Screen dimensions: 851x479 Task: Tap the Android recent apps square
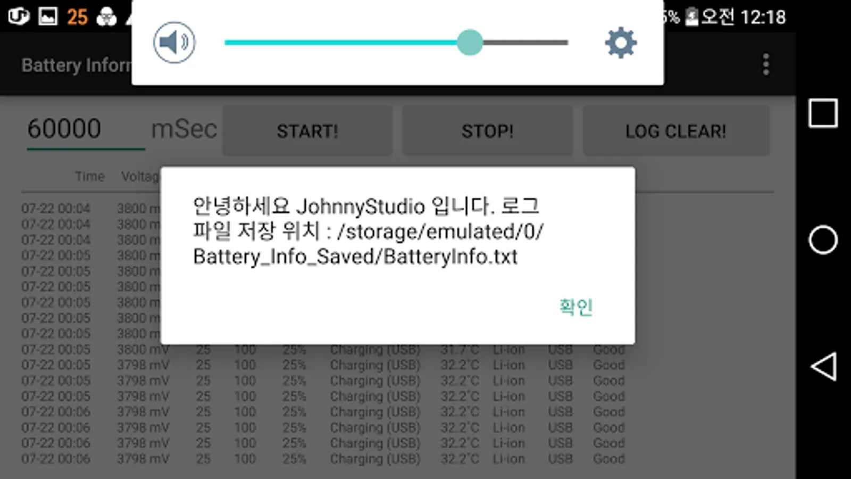[x=823, y=113]
